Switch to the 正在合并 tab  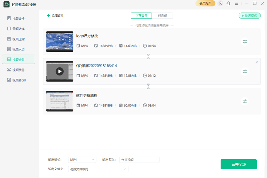(x=141, y=16)
